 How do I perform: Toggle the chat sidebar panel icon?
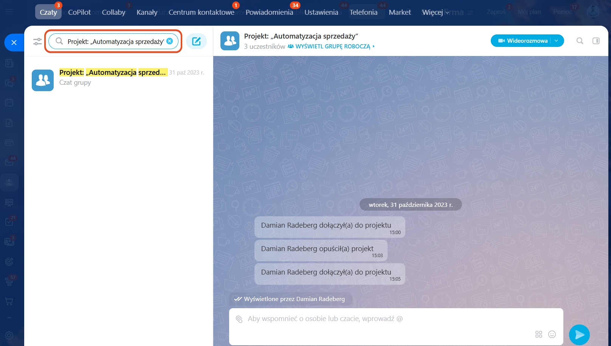coord(596,40)
